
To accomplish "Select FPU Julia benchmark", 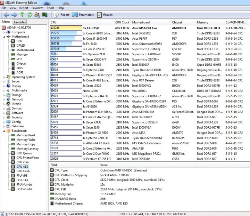I will coord(22,180).
